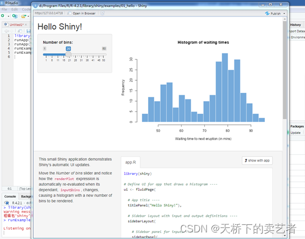
Task: Minimize the Shiny viewer window
Action: click(263, 4)
